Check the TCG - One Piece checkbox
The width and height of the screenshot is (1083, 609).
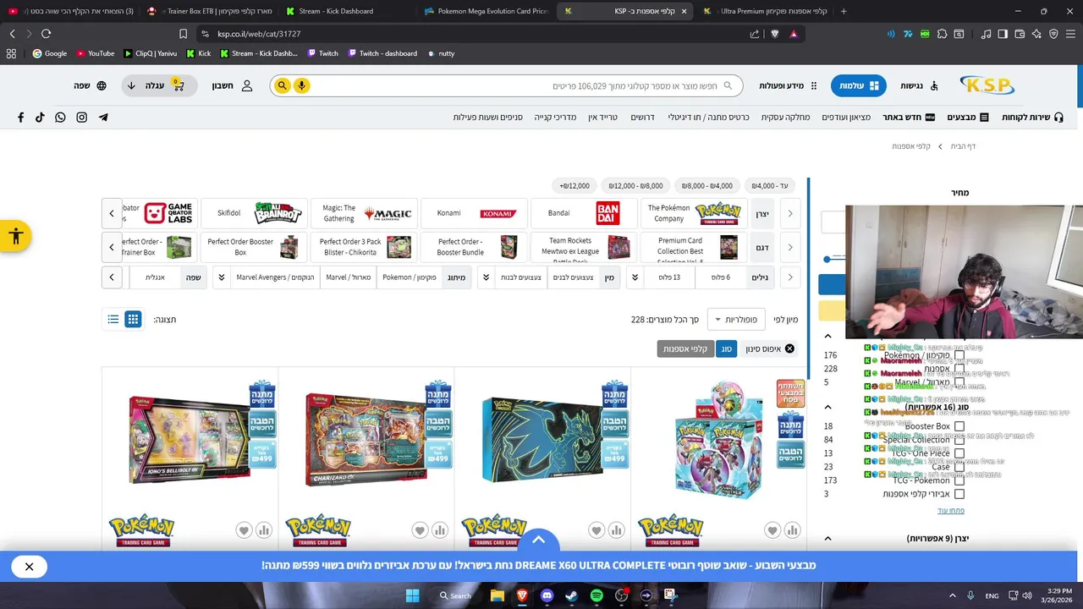(959, 453)
